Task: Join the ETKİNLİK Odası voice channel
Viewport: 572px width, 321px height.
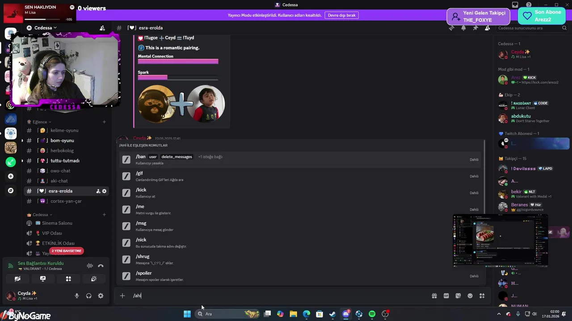Action: [66, 243]
